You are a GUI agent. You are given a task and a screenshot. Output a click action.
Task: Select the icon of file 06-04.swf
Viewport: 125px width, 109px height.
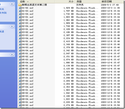tap(20, 75)
